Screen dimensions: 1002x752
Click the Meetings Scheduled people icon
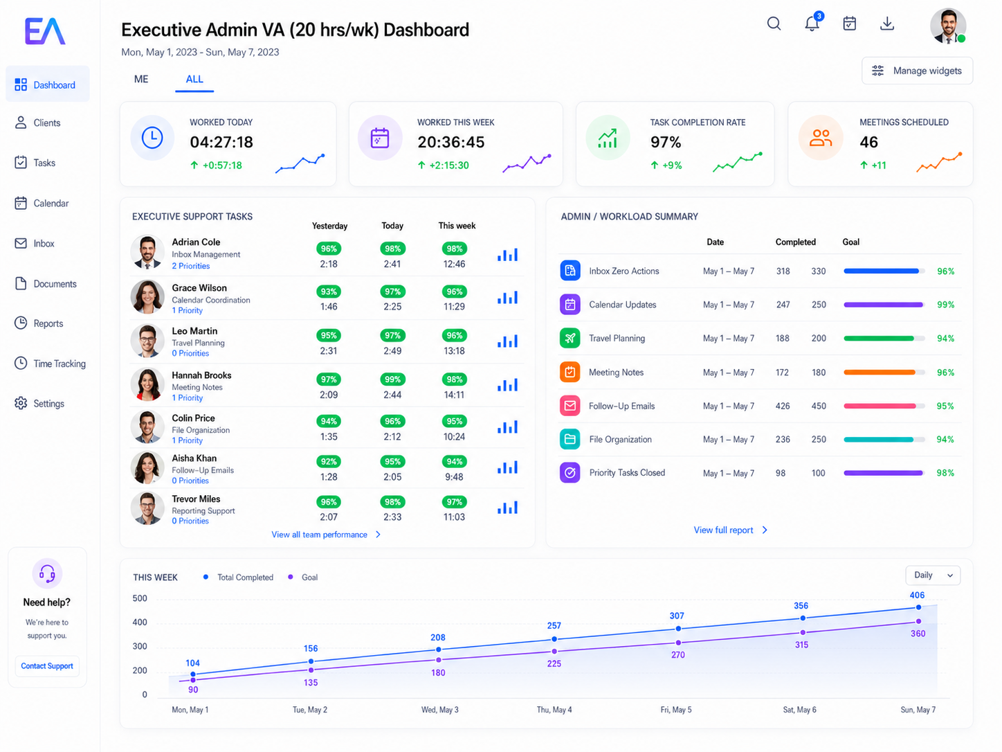[x=821, y=138]
